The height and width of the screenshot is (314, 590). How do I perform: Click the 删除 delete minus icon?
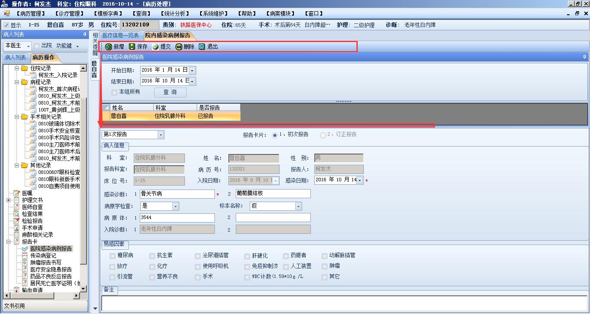tap(179, 47)
